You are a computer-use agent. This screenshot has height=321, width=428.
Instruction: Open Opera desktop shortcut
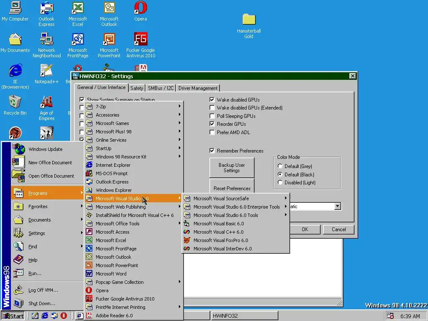pos(140,11)
